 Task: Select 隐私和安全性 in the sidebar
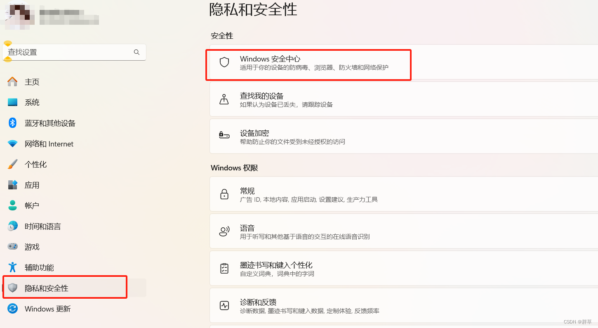point(74,288)
